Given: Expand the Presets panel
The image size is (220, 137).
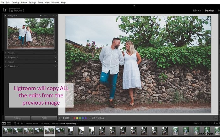Looking at the screenshot, I should (x=6, y=53).
